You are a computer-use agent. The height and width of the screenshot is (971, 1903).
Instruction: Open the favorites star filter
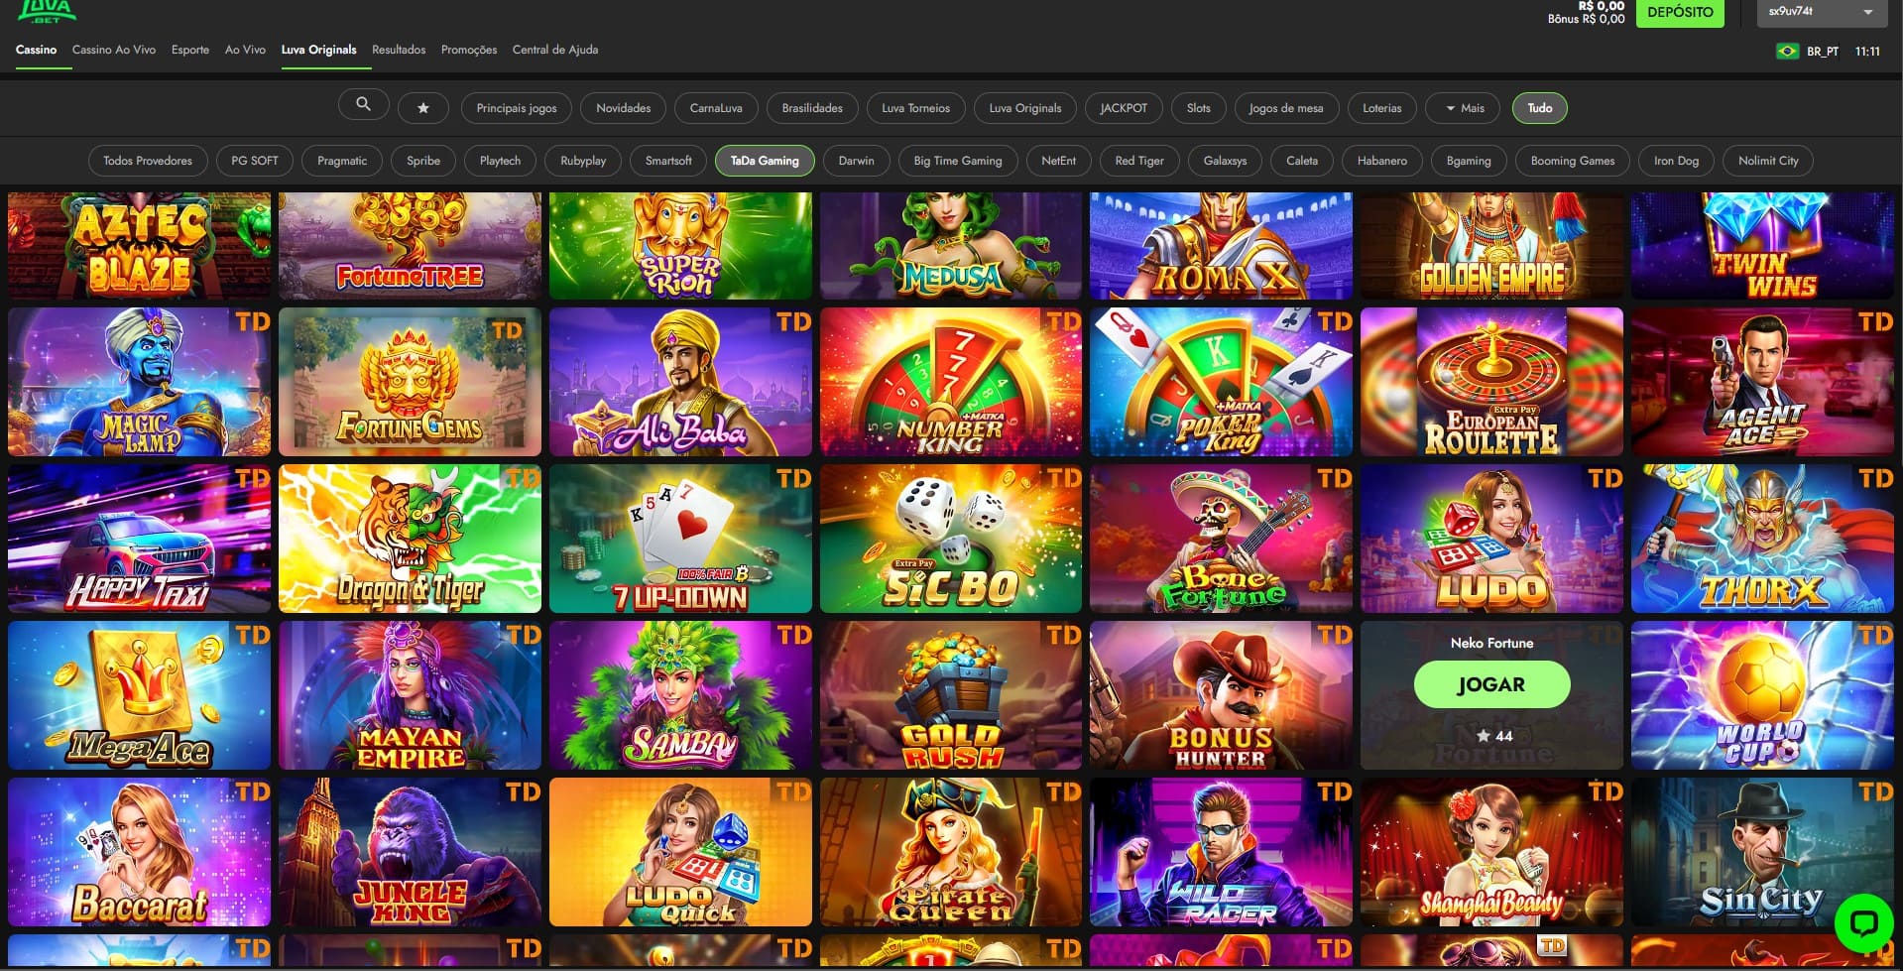point(423,108)
